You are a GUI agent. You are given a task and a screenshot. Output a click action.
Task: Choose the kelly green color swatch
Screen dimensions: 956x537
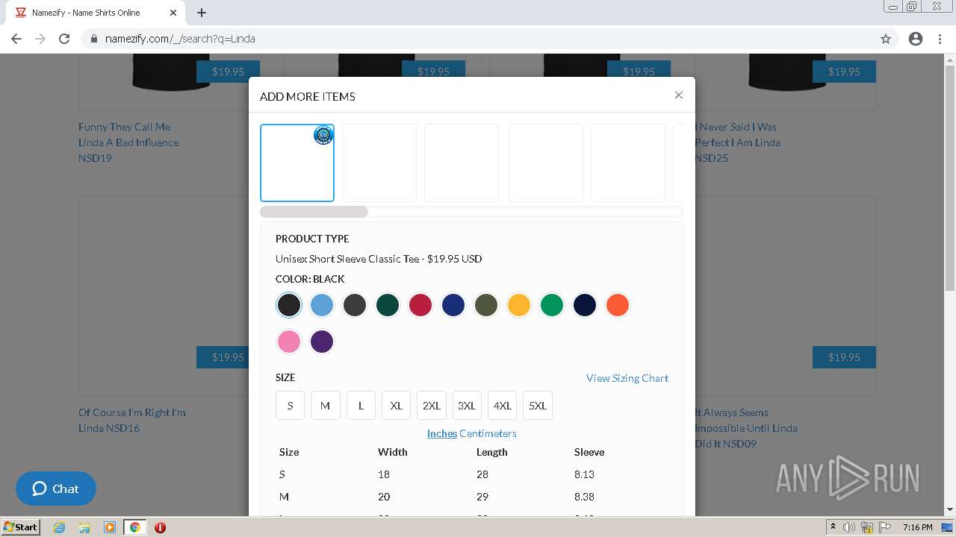tap(552, 305)
